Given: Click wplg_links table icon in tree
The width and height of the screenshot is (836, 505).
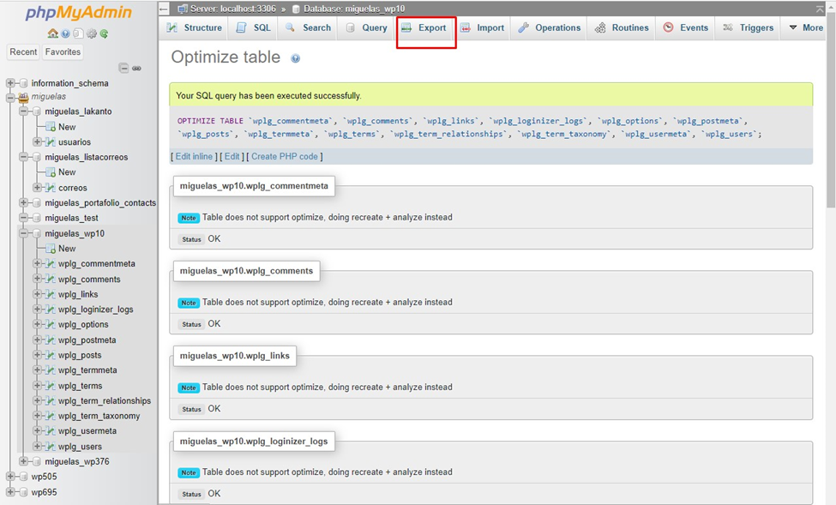Looking at the screenshot, I should pos(51,294).
